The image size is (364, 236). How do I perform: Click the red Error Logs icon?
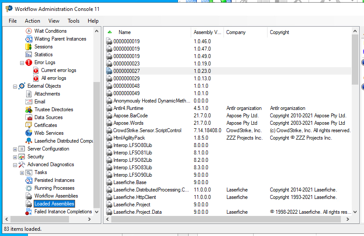28,62
